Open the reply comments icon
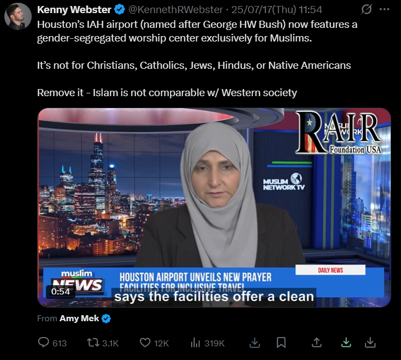Viewport: 401px width, 360px height. pyautogui.click(x=44, y=343)
